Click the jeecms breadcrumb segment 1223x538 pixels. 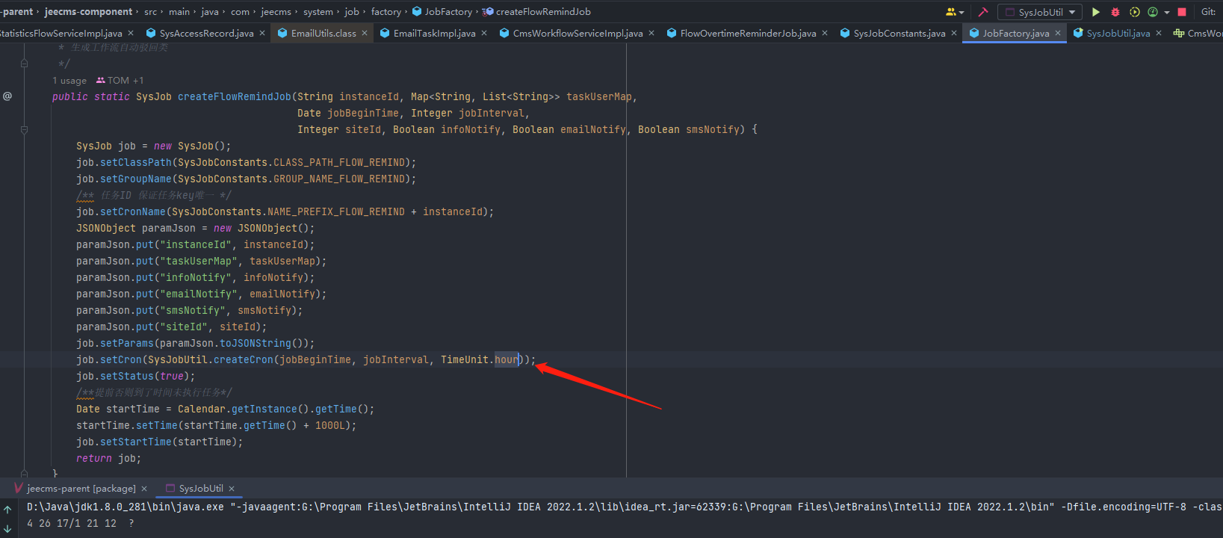coord(276,12)
